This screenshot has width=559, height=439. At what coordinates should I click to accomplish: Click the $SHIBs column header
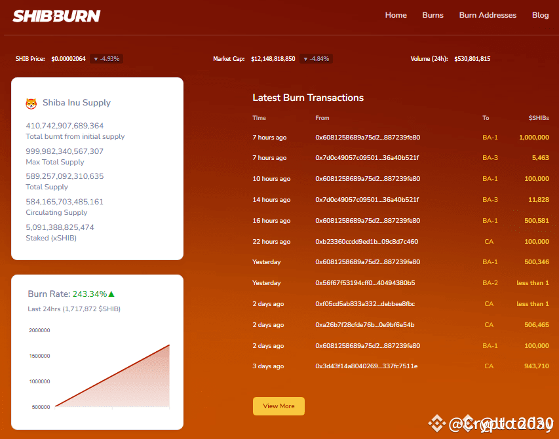(x=539, y=117)
